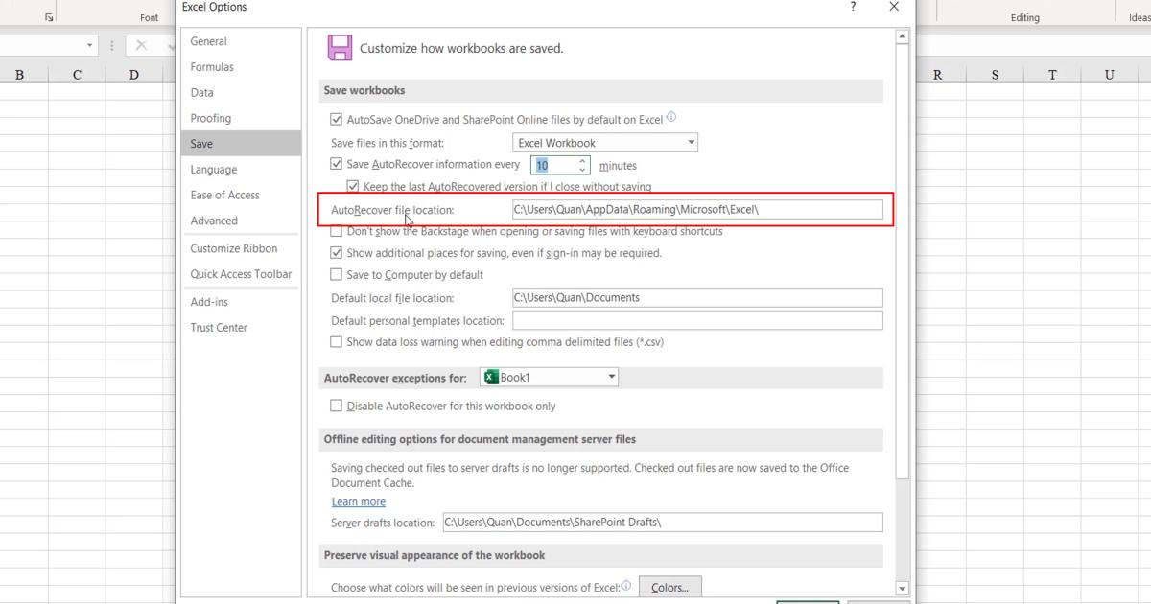
Task: Click the Excel workbook icon beside Book1
Action: point(489,377)
